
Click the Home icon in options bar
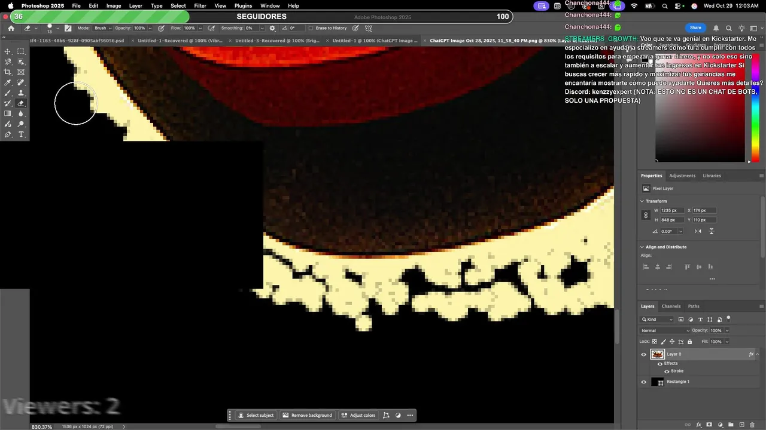coord(11,28)
